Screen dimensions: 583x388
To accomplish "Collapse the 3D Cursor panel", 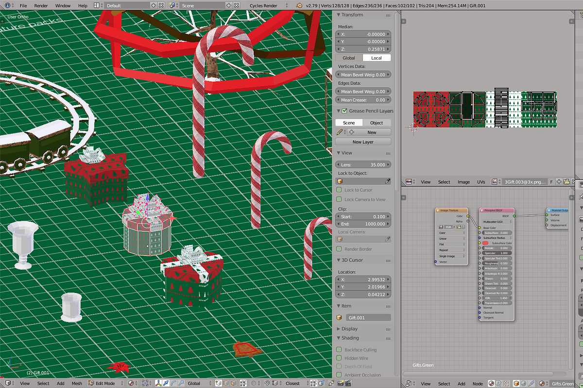I will (x=339, y=260).
